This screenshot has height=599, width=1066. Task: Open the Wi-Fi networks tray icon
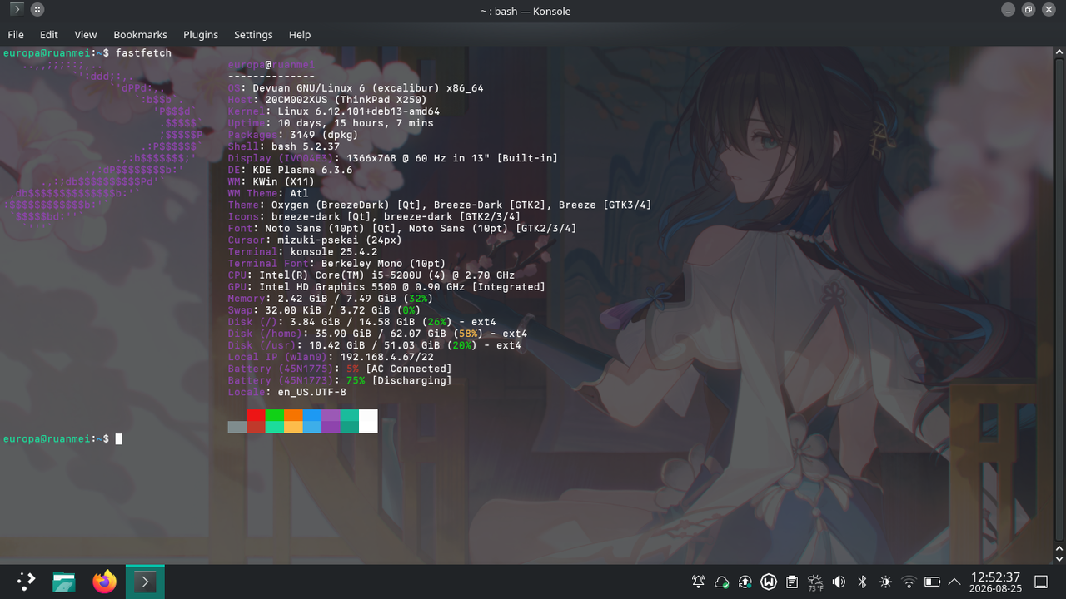coord(909,582)
